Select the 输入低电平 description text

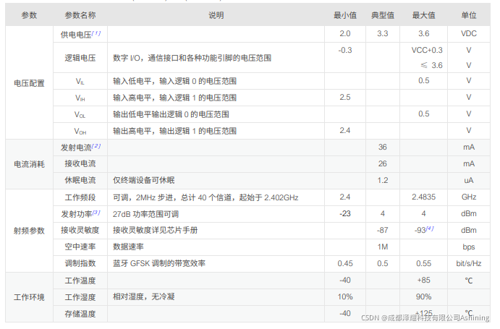click(x=174, y=81)
